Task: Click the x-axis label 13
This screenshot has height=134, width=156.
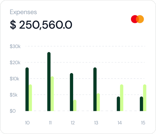Action: [x=96, y=123]
